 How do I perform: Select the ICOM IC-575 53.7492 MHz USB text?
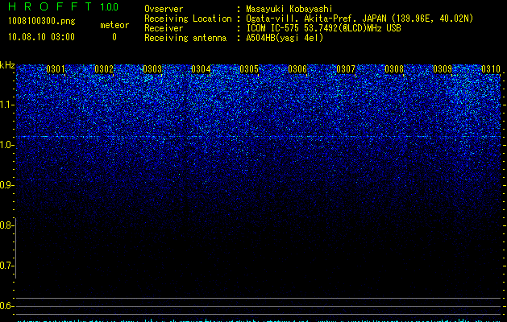(323, 28)
